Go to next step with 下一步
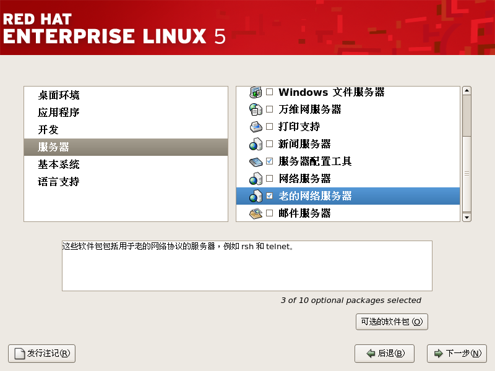 457,353
